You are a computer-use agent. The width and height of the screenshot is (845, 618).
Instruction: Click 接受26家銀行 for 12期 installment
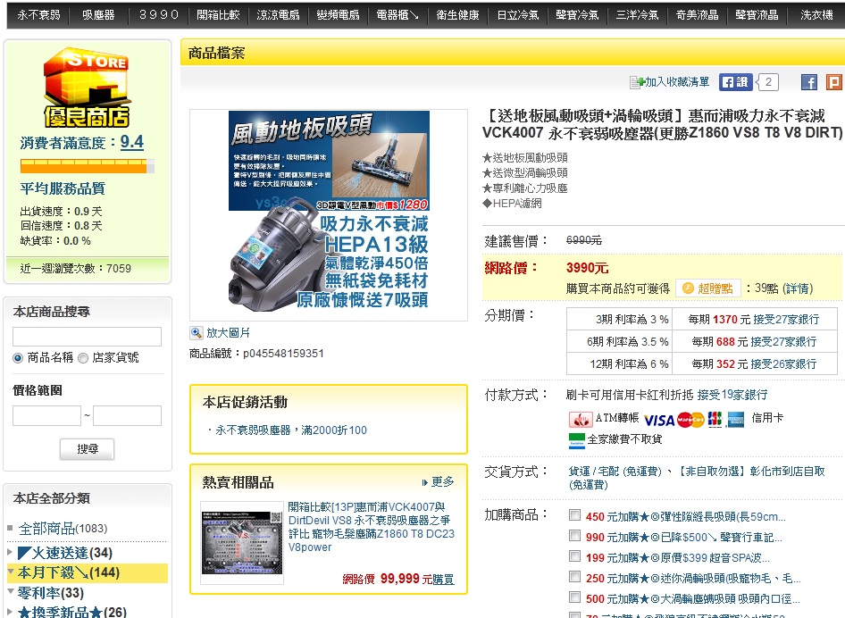click(x=783, y=364)
